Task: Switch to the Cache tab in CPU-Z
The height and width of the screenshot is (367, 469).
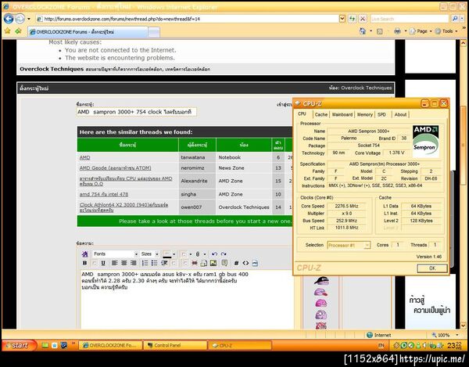Action: coord(321,115)
